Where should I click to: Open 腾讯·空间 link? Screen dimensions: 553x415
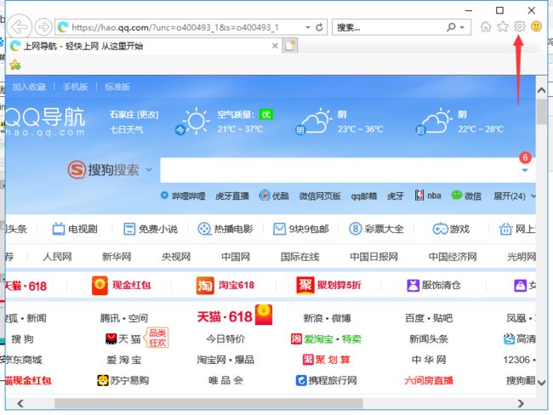(124, 318)
